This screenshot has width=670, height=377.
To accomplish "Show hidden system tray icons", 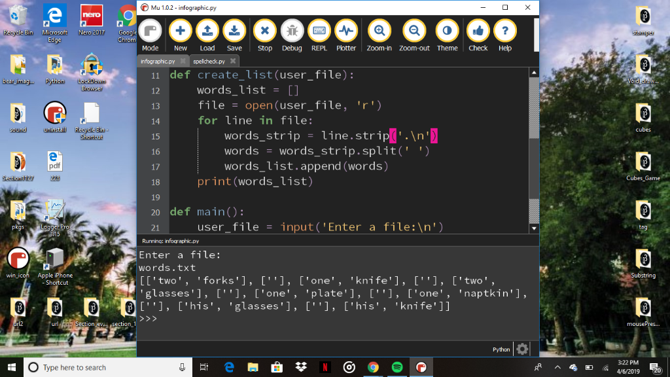I will [x=557, y=367].
